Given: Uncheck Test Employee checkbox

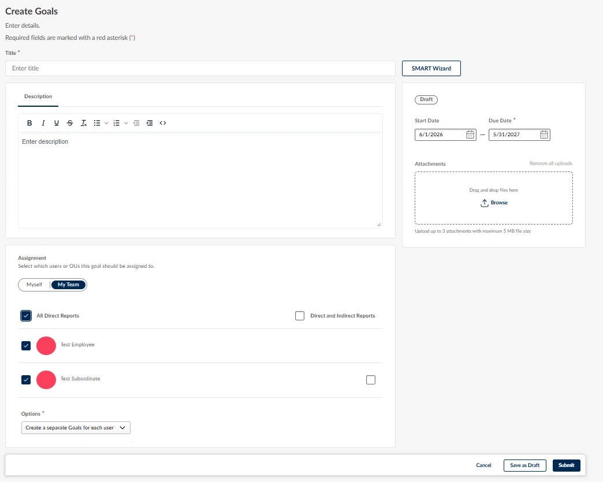Looking at the screenshot, I should tap(26, 346).
